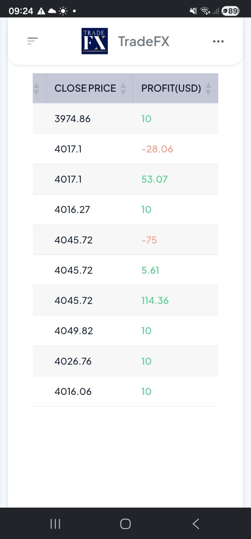
Task: Select the row with close price 4049.82
Action: tap(125, 331)
